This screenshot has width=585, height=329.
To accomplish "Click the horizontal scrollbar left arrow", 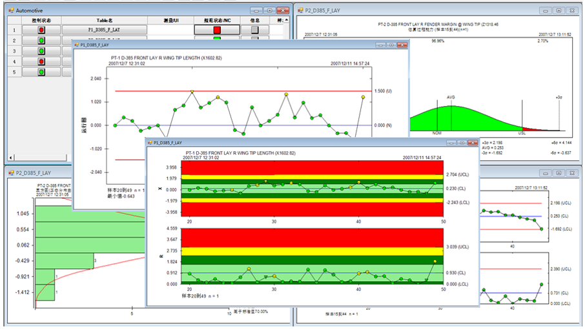I will (x=11, y=158).
